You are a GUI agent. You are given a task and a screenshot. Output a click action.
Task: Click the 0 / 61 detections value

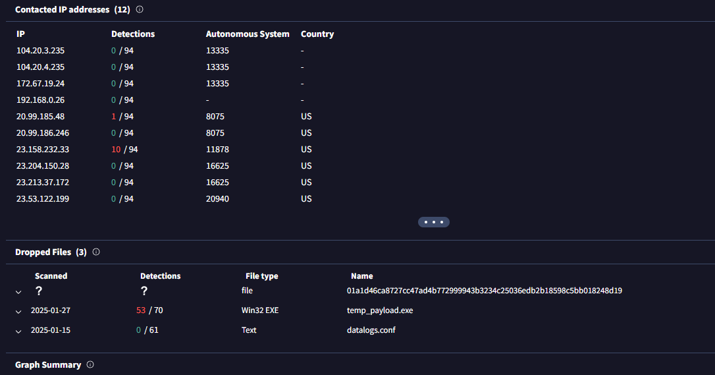(x=147, y=330)
